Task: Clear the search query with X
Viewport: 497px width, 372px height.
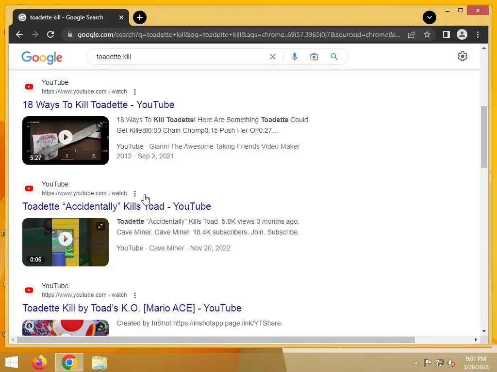Action: pyautogui.click(x=273, y=57)
